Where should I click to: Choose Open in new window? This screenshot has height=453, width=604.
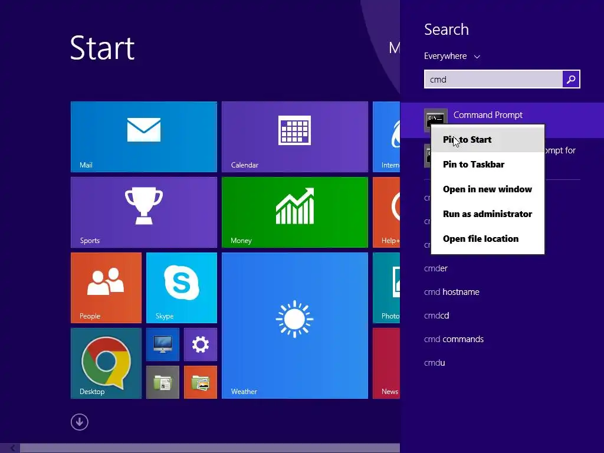tap(488, 189)
